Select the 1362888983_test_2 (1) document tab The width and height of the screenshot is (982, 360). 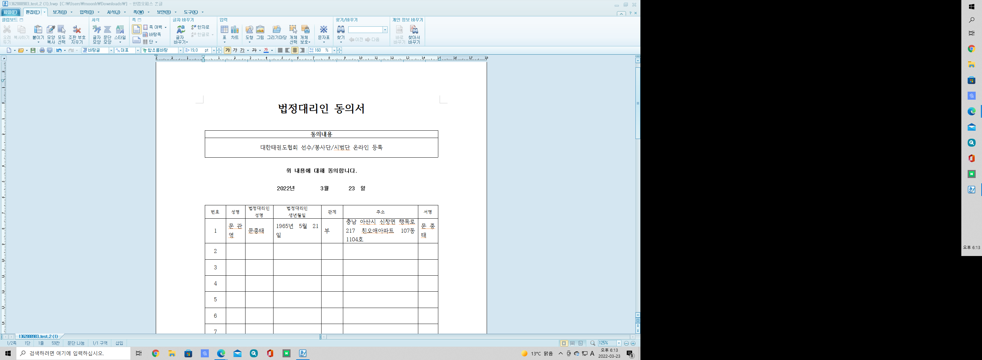point(38,336)
